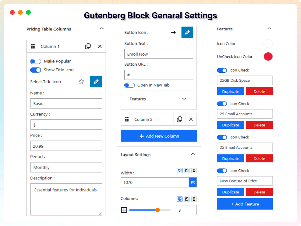Viewport: 301px width, 226px height.
Task: Click the Add New Column button
Action: (x=159, y=136)
